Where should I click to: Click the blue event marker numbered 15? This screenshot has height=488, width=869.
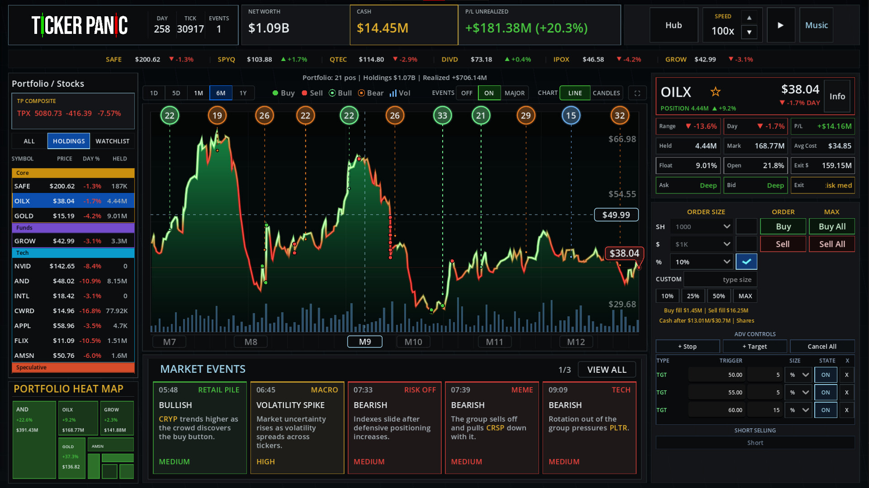pos(571,116)
